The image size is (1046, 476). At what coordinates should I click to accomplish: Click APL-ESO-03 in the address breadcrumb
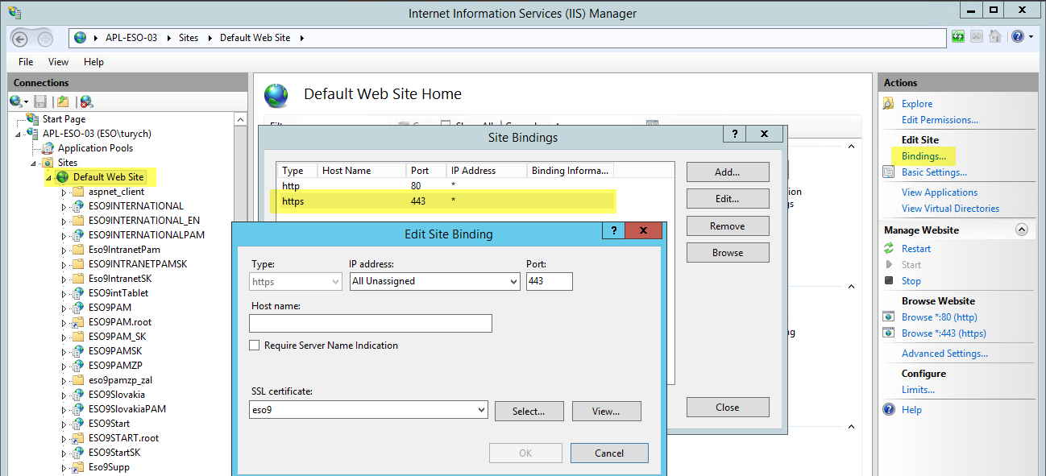tap(131, 38)
